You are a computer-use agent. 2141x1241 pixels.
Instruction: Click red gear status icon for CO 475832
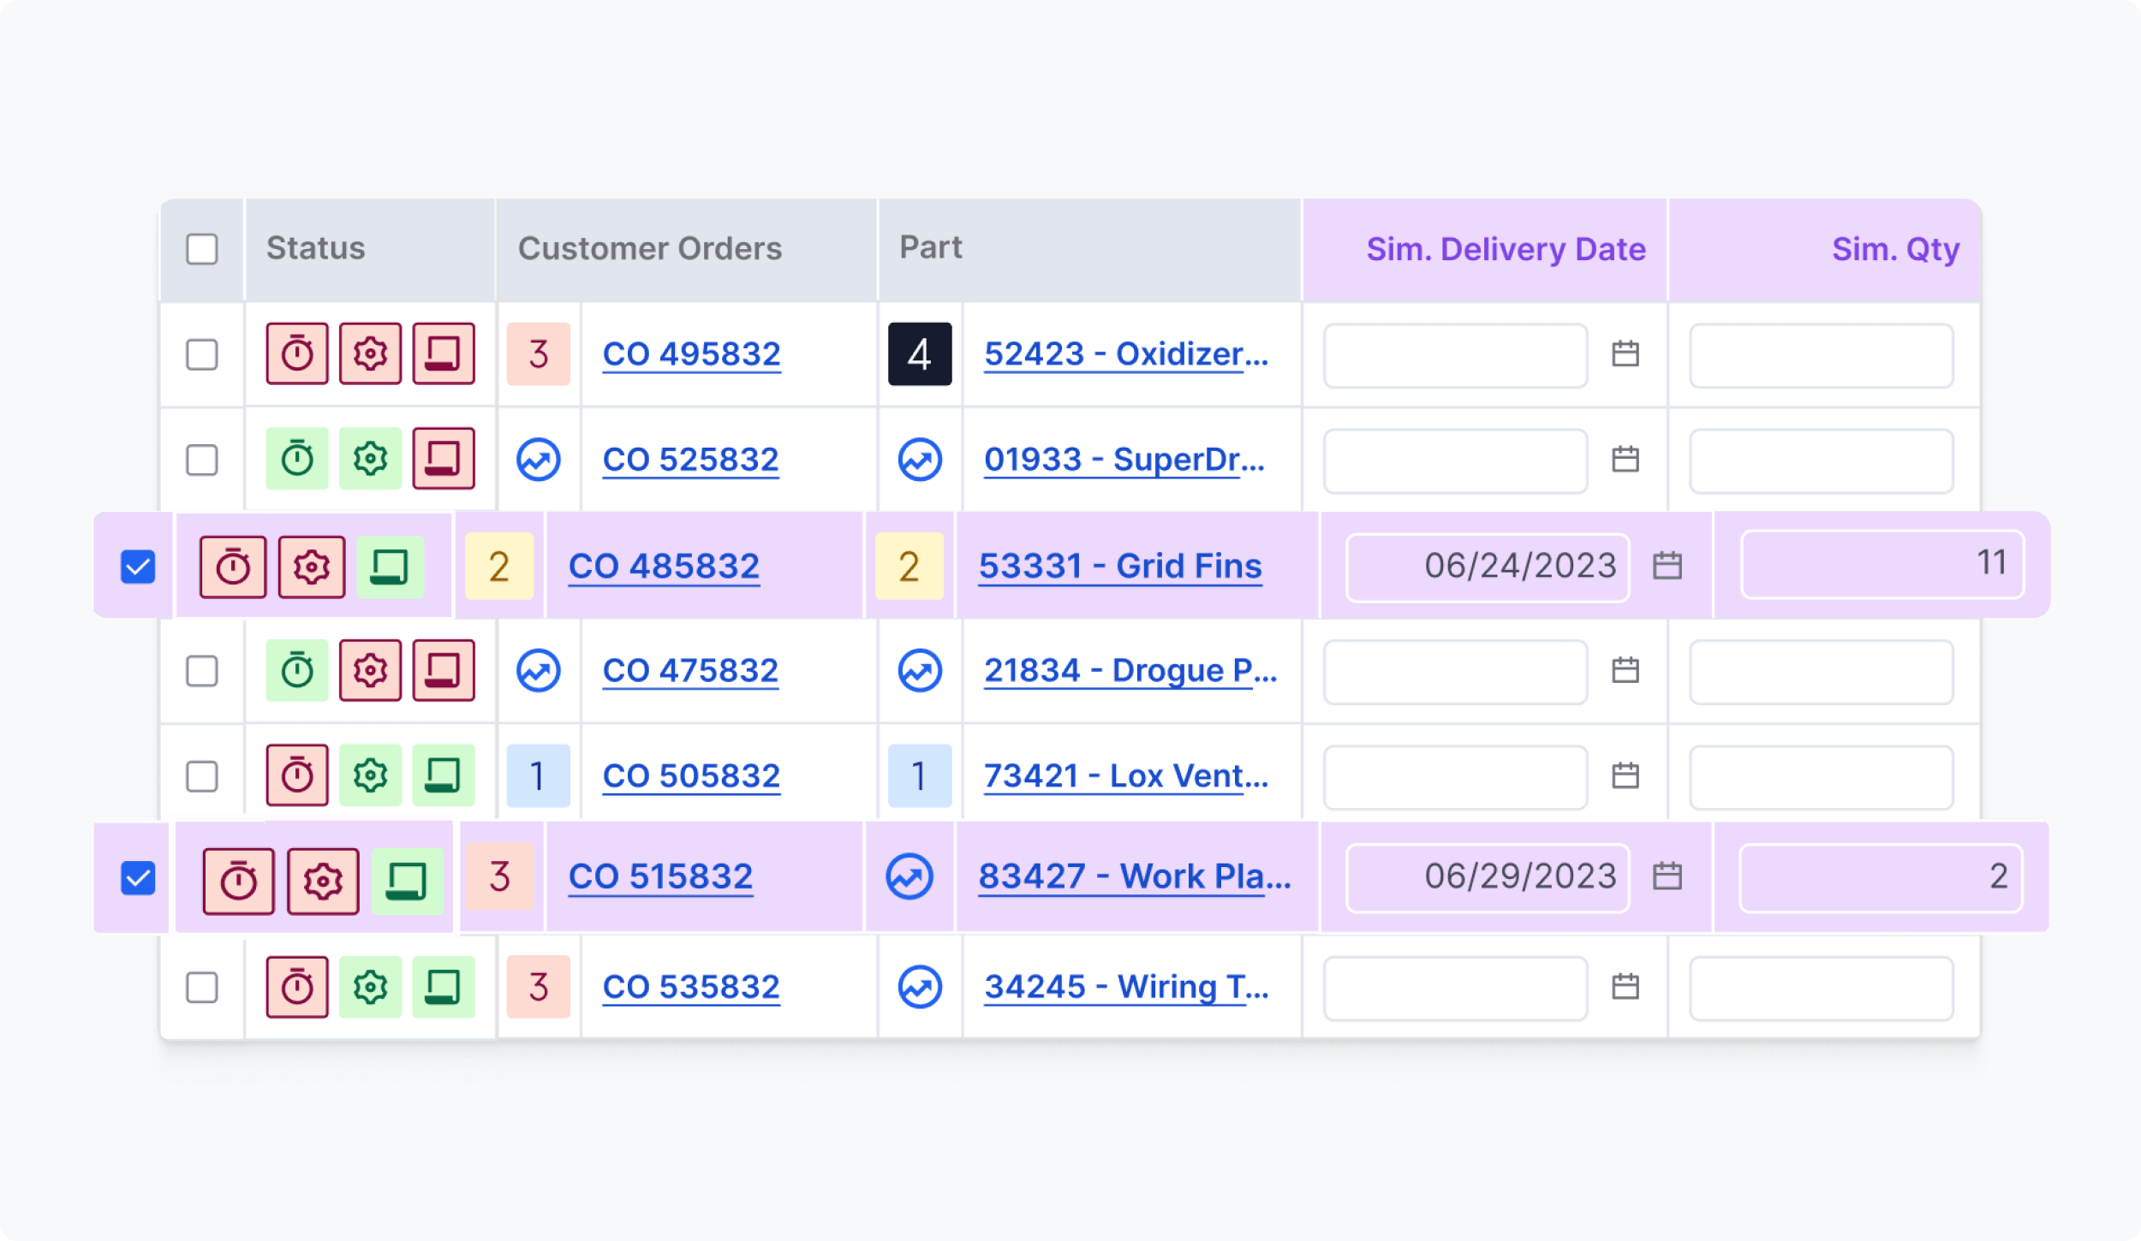click(370, 670)
